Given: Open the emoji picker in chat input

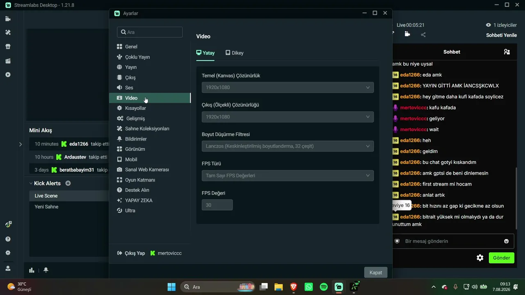Looking at the screenshot, I should (507, 241).
